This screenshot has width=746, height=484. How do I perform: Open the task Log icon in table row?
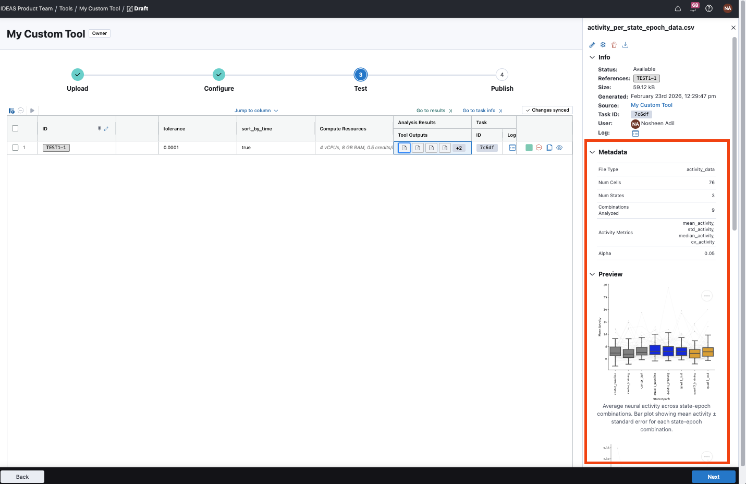click(x=512, y=148)
